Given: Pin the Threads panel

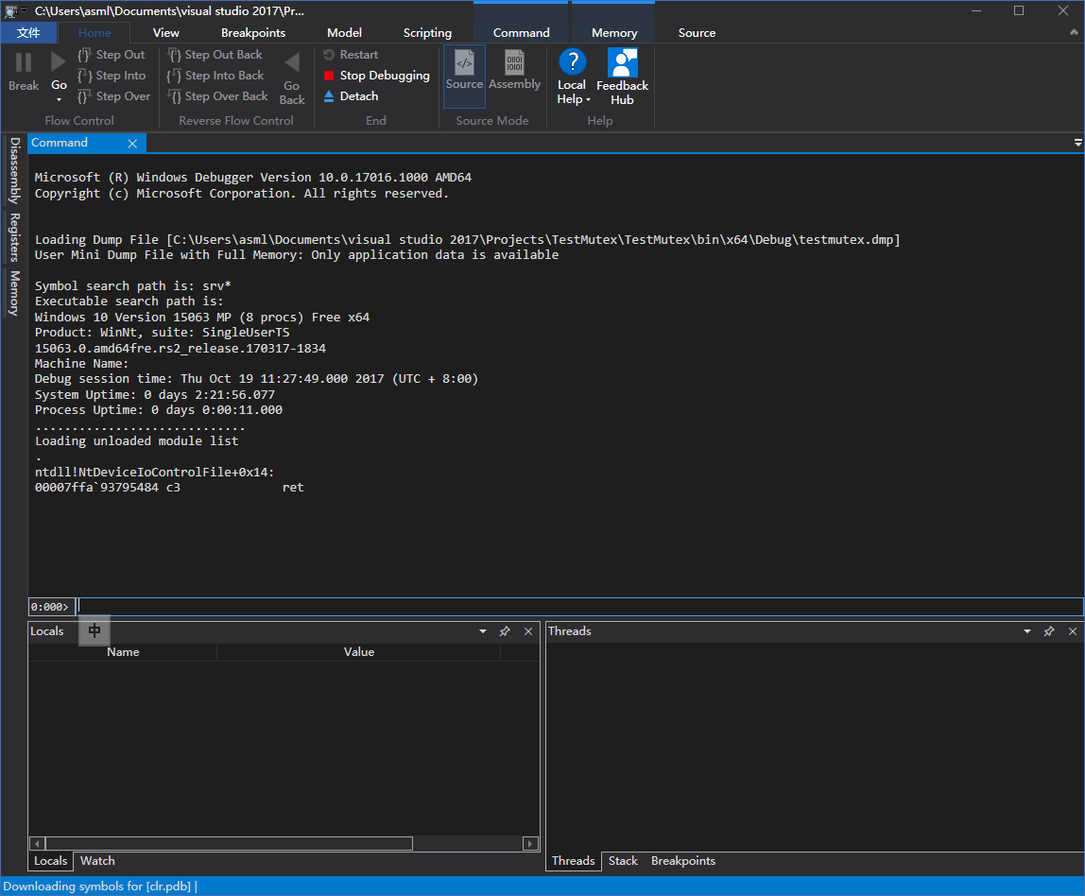Looking at the screenshot, I should (1049, 631).
